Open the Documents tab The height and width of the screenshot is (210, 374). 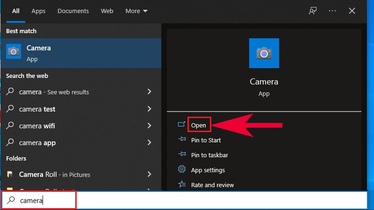[73, 11]
